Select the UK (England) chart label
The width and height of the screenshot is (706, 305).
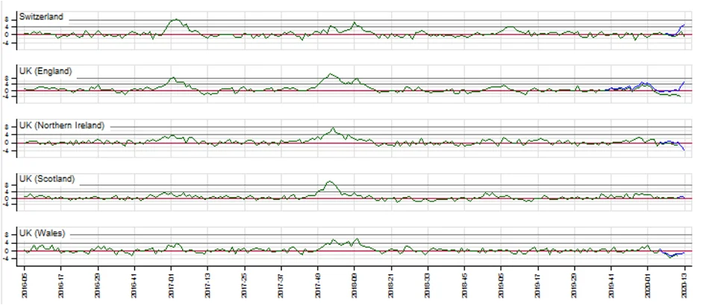pyautogui.click(x=45, y=71)
